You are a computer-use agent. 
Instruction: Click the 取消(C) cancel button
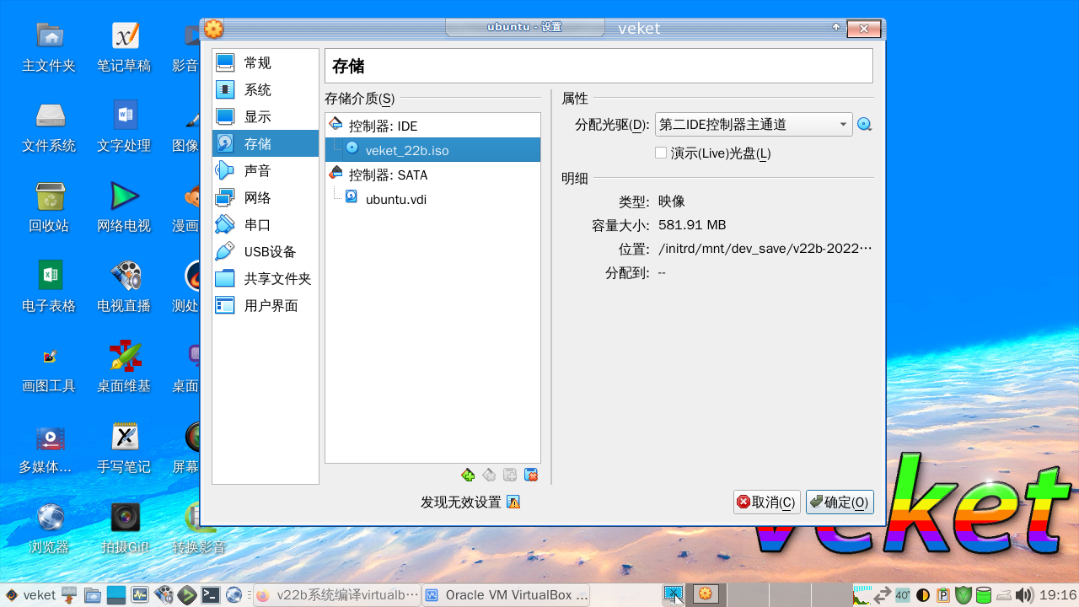tap(767, 502)
